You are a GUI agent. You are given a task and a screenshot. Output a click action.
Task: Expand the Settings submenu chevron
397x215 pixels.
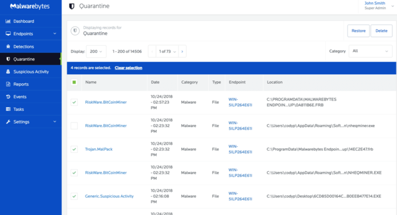pos(55,122)
